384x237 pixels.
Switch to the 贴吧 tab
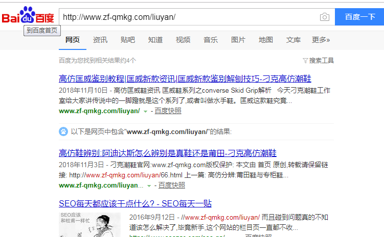128,40
